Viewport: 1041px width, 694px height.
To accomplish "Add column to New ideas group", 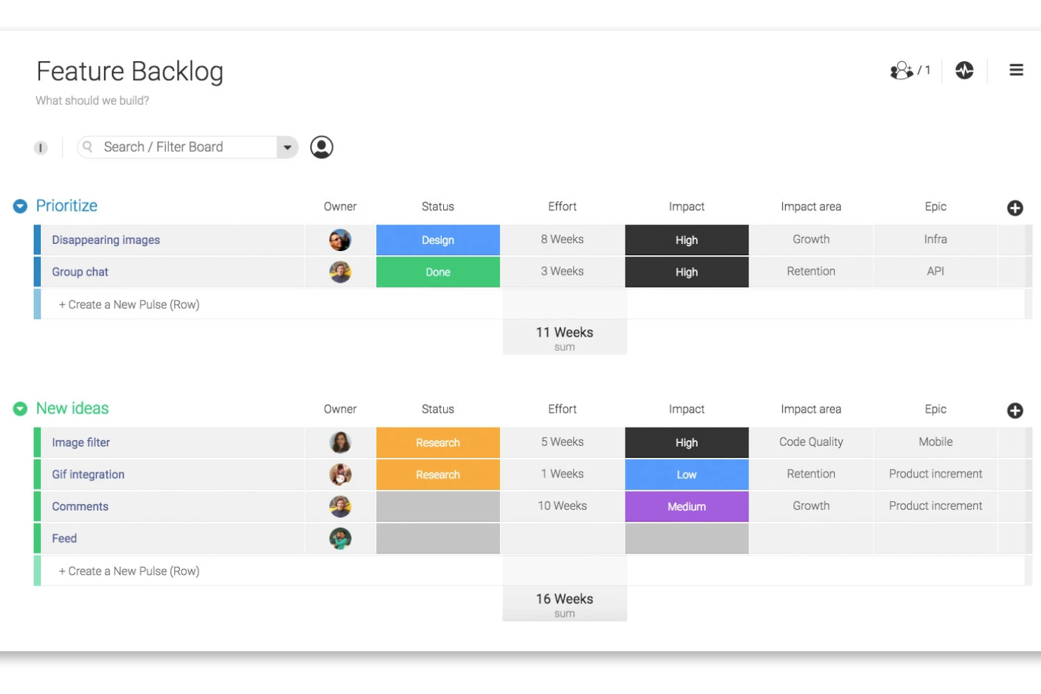I will 1014,411.
